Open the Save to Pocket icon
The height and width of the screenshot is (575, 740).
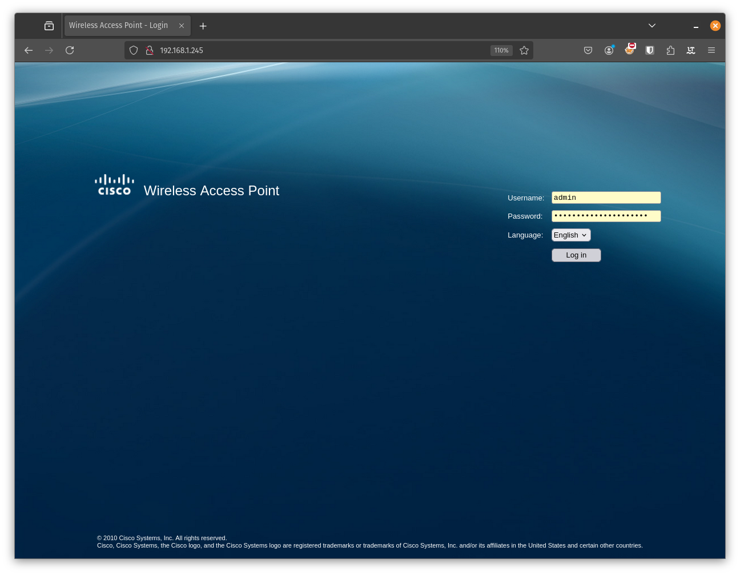588,50
